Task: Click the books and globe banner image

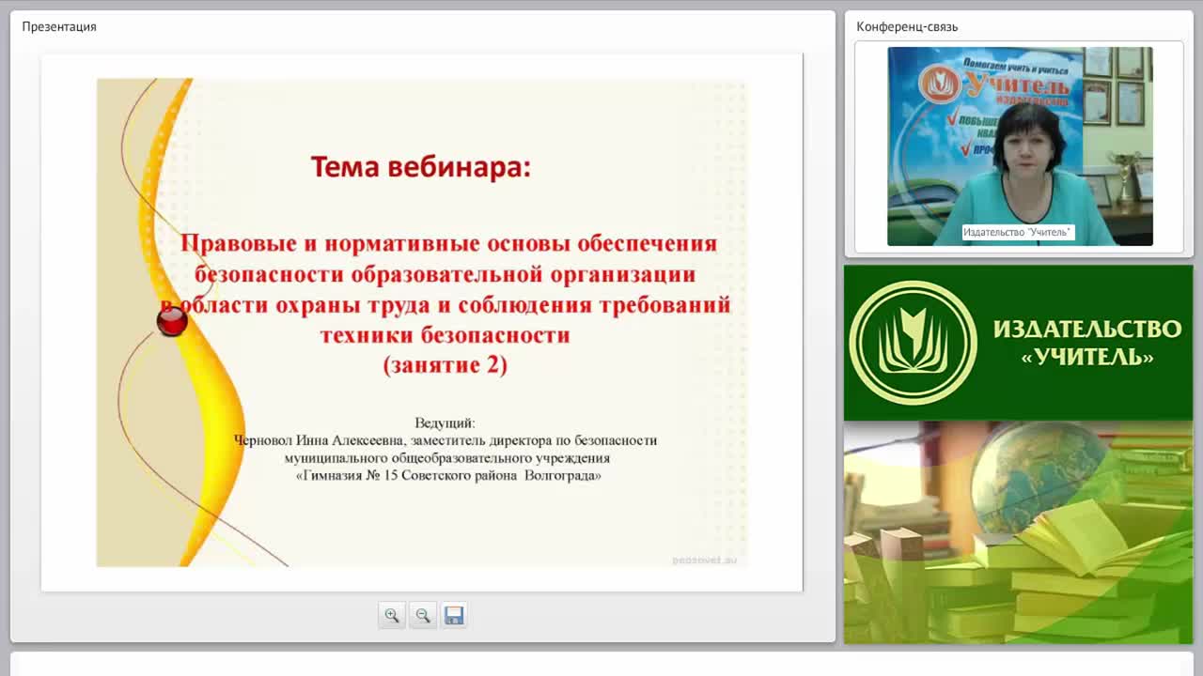Action: [1019, 532]
